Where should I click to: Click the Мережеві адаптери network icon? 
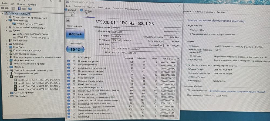pos(11,60)
